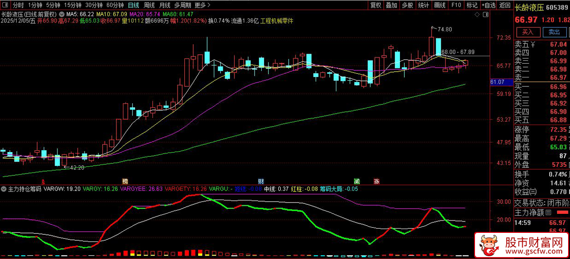Click the MA10: 67.09 indicator label
Viewport: 570px width, 259px height.
pyautogui.click(x=113, y=14)
